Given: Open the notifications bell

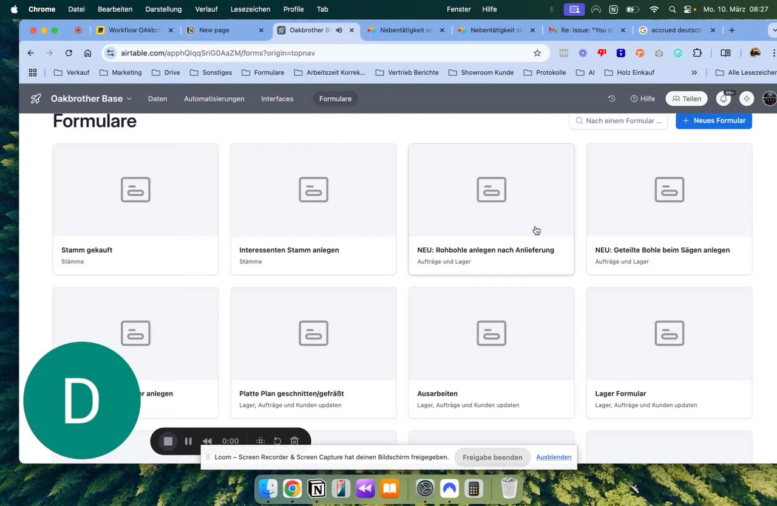Looking at the screenshot, I should tap(724, 98).
